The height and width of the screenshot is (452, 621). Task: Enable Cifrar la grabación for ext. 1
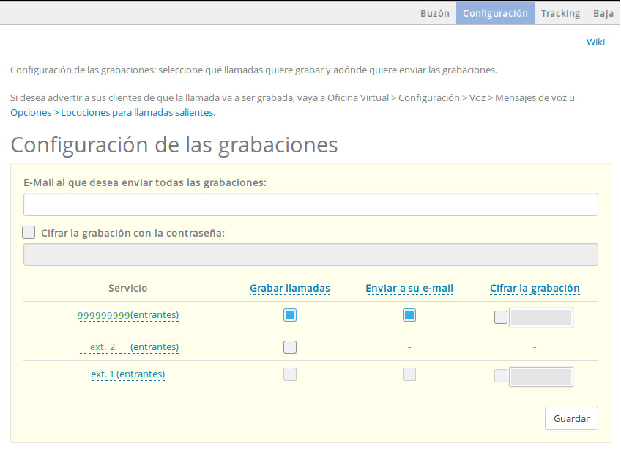(x=500, y=374)
